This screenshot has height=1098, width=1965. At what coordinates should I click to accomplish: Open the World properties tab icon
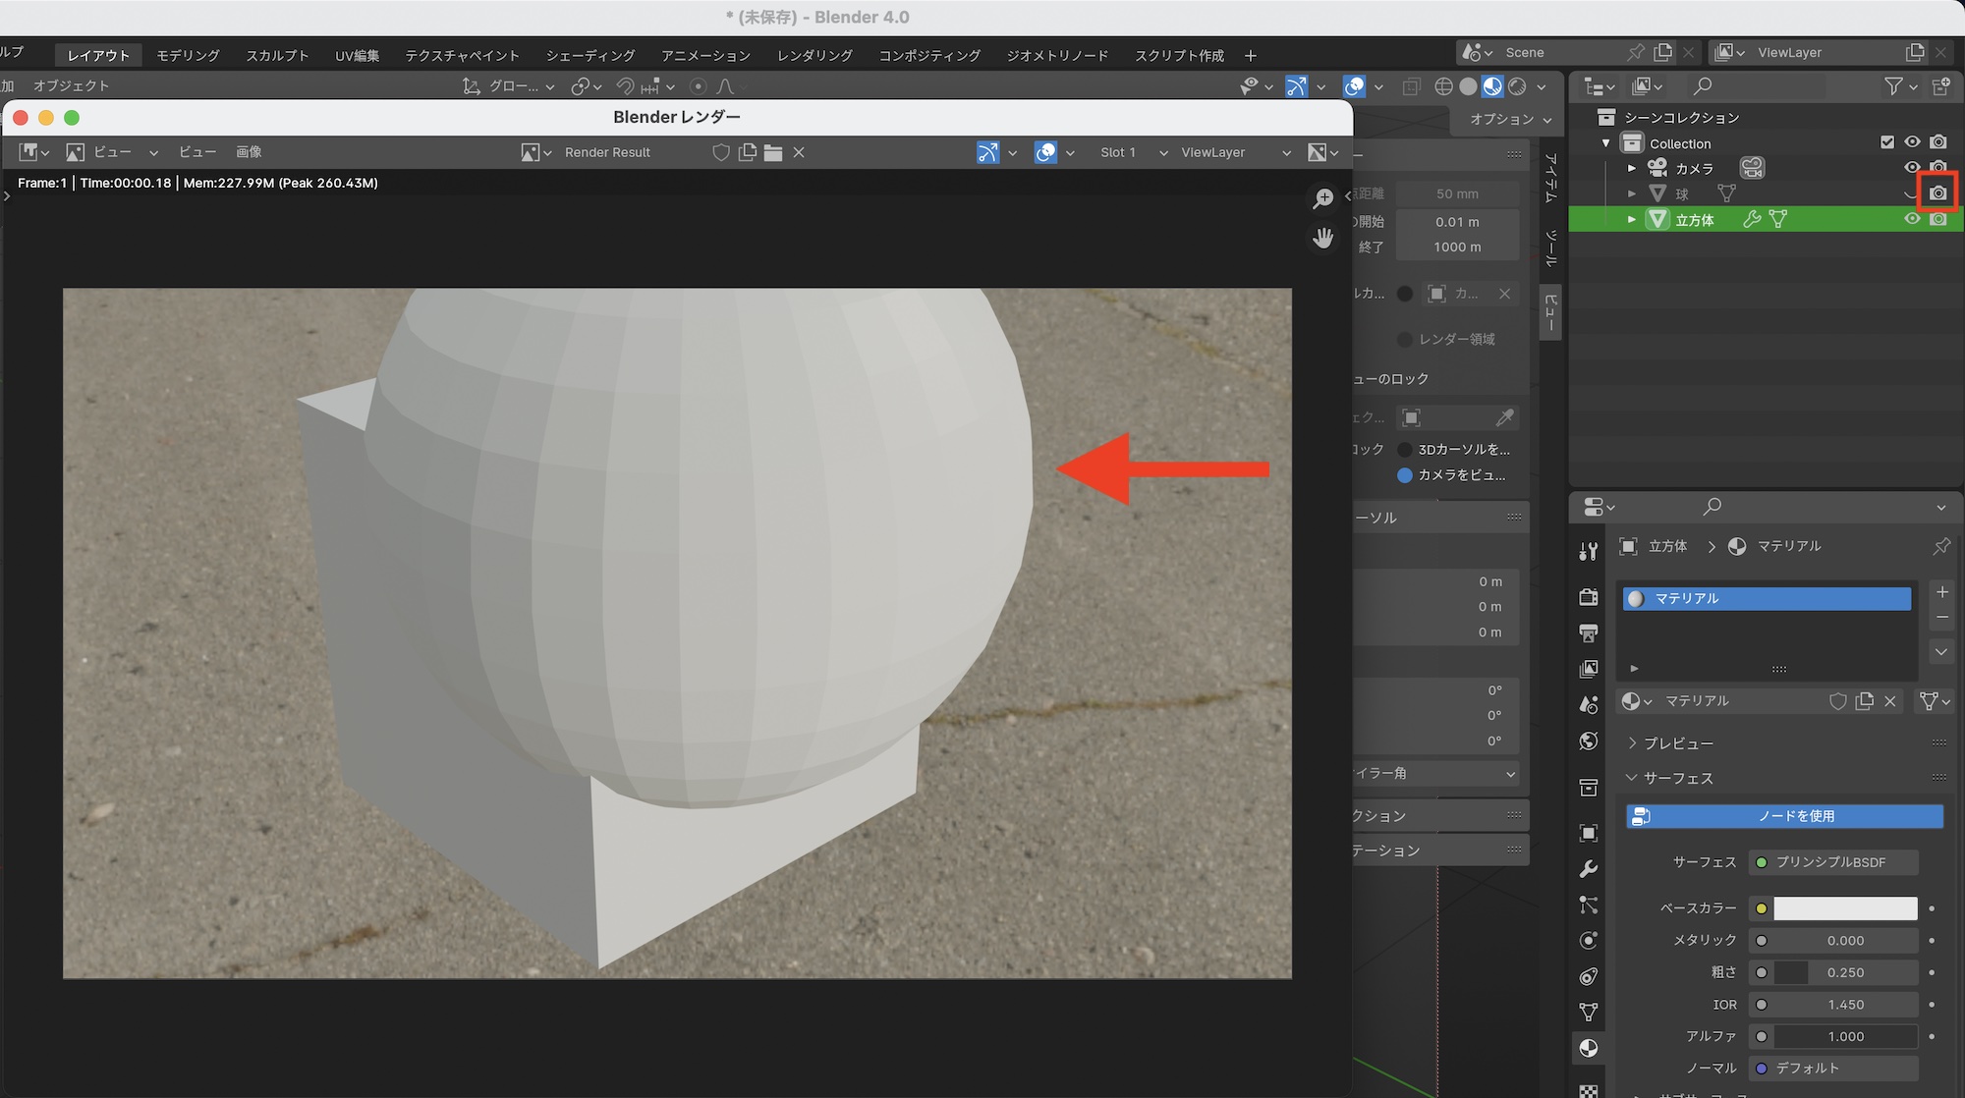click(1588, 741)
